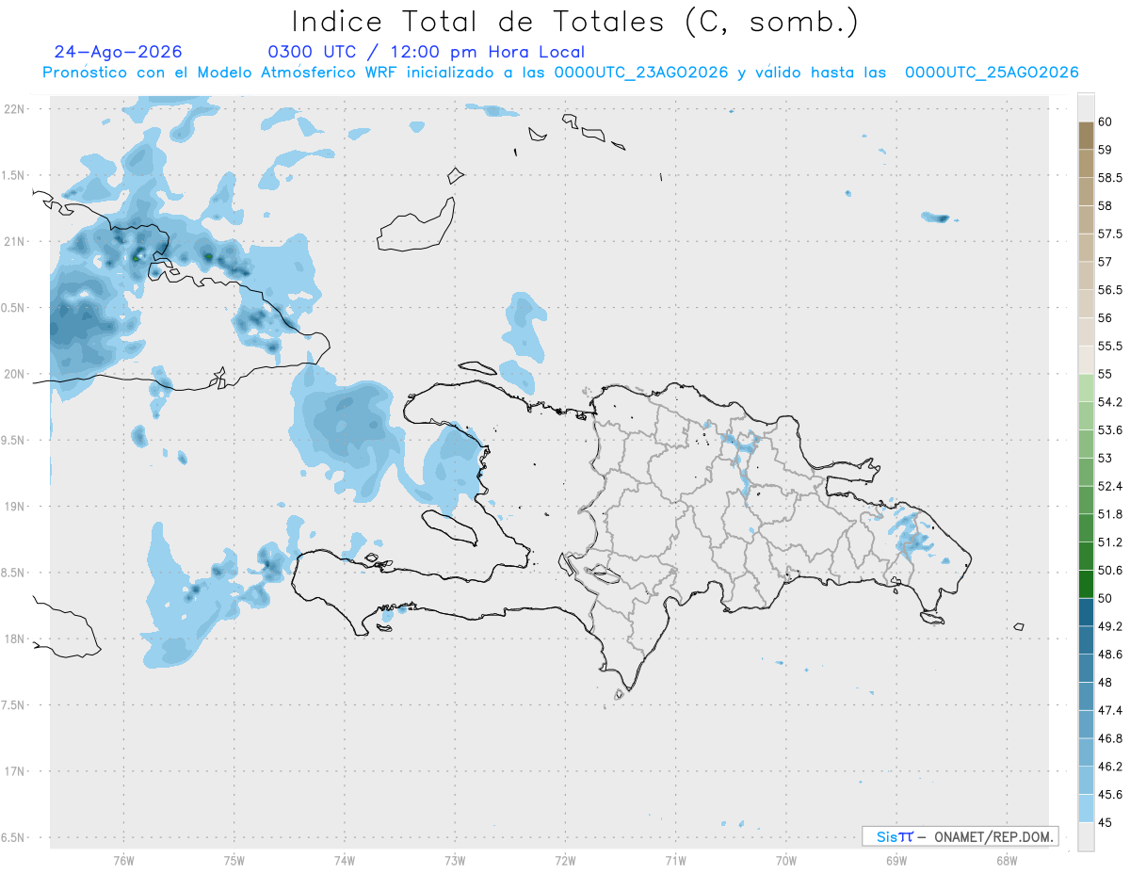This screenshot has width=1130, height=873.
Task: Click the colorbar value '56'
Action: [x=1105, y=318]
